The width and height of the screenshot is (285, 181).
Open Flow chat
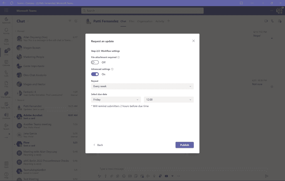(x=47, y=144)
